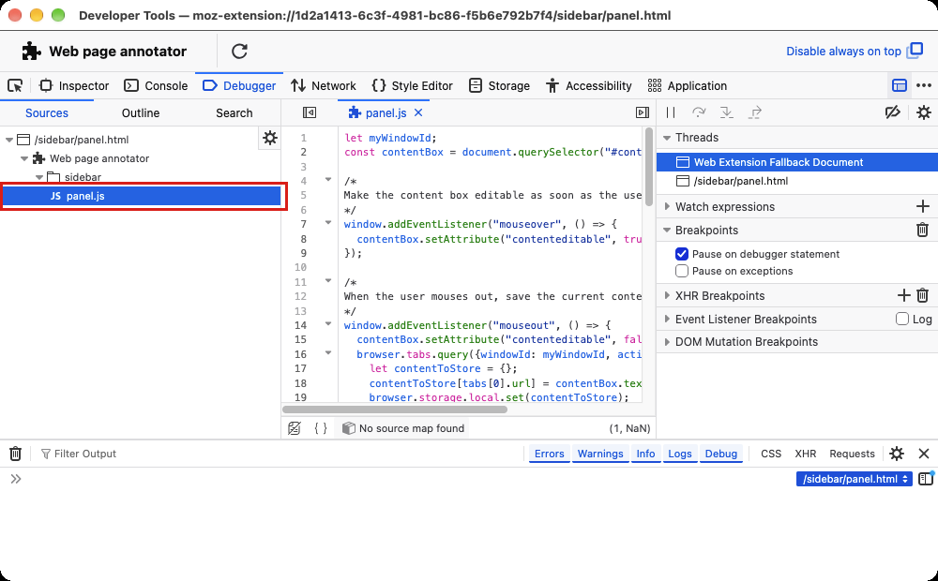Remove all XHR breakpoints trash icon

[922, 295]
